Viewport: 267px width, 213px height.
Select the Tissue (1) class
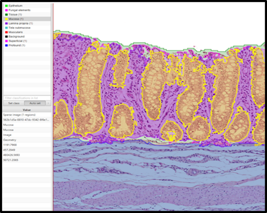coord(16,15)
